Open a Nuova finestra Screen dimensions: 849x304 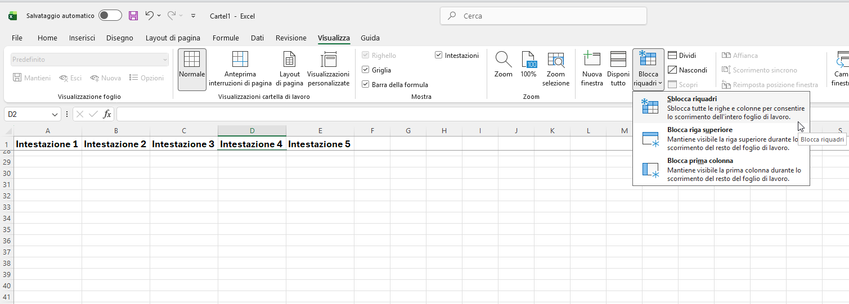(x=592, y=60)
